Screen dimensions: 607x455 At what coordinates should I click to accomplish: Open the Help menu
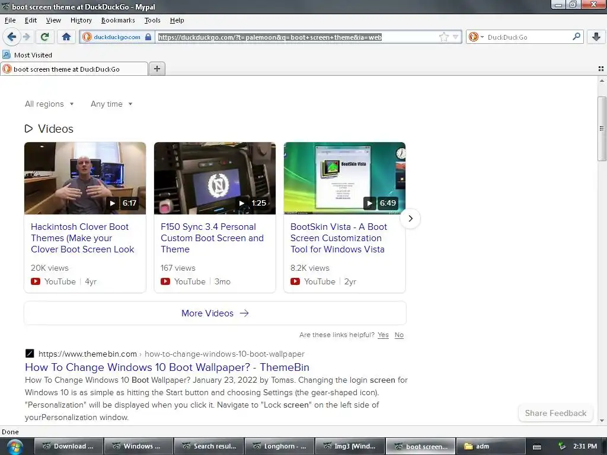pos(177,20)
